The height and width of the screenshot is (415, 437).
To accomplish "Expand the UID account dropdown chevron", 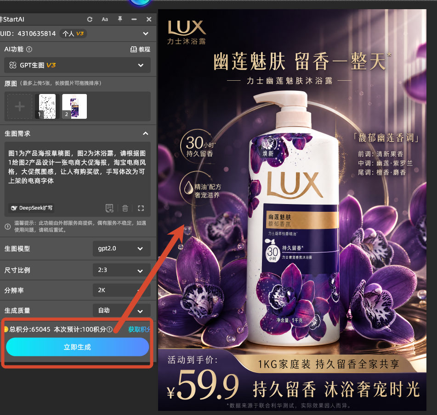I will [x=146, y=33].
